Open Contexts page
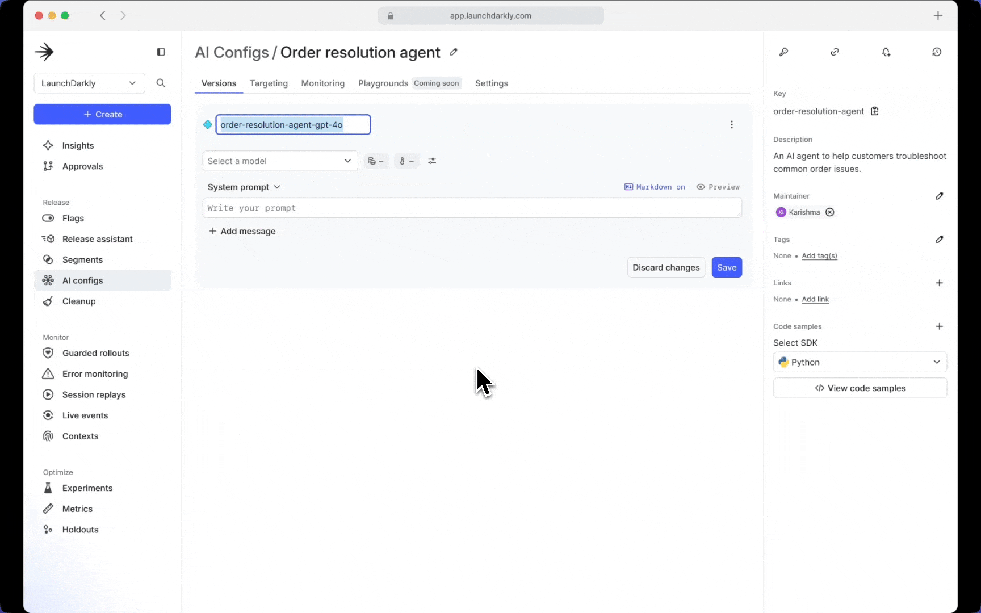Viewport: 981px width, 613px height. click(102, 436)
